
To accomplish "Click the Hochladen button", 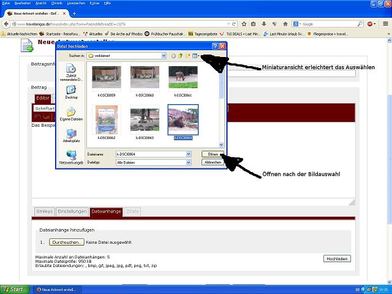I will pyautogui.click(x=337, y=258).
